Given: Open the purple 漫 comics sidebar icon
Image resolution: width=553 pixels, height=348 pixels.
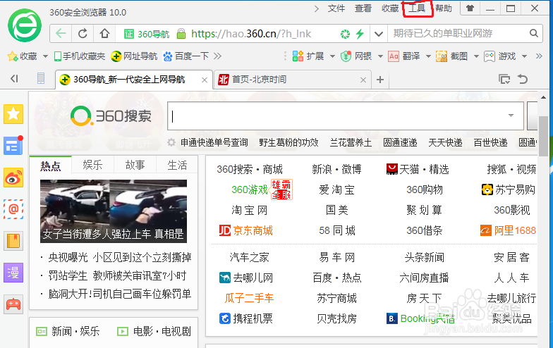Looking at the screenshot, I should (x=13, y=273).
